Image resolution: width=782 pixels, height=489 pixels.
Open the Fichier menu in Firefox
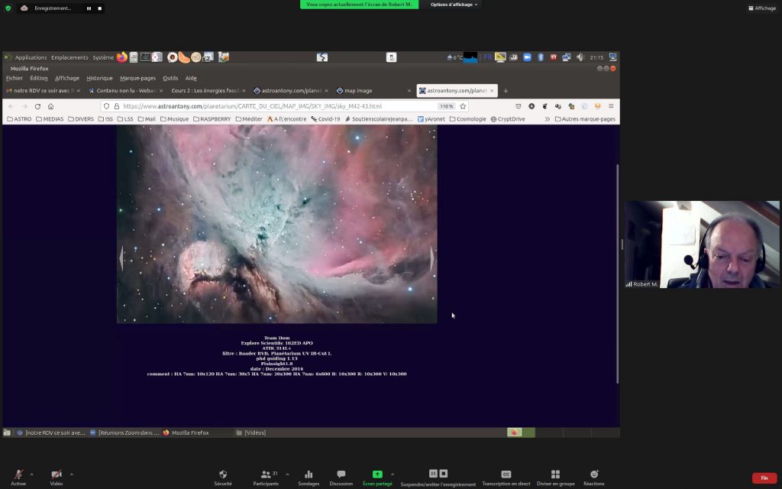(15, 79)
